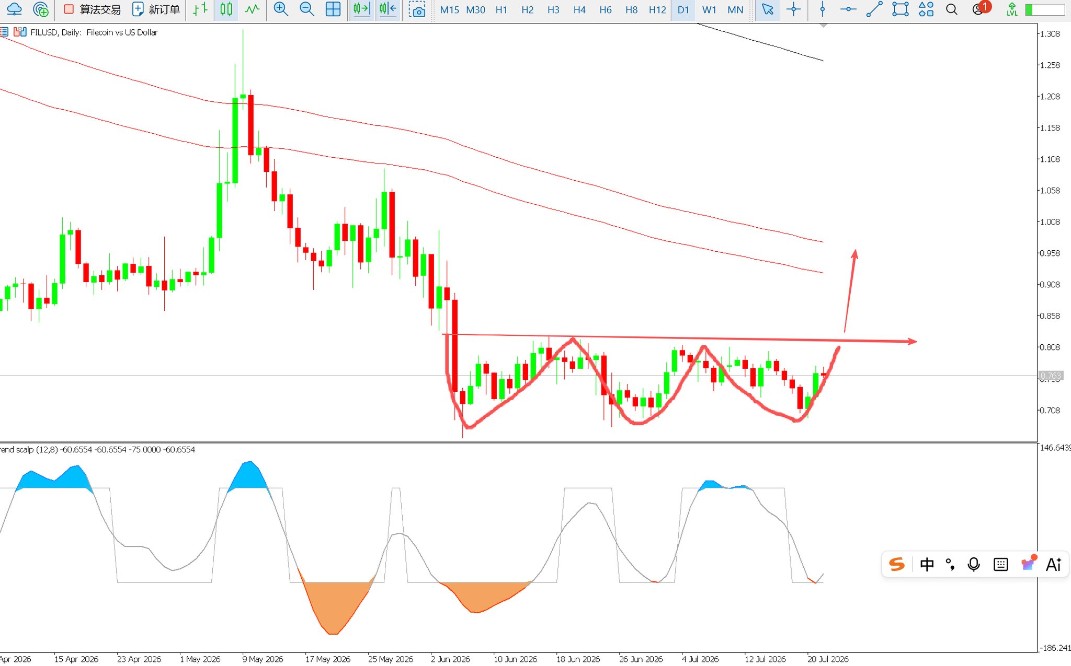
Task: Select the chart shift triangle marker
Action: pyautogui.click(x=823, y=25)
